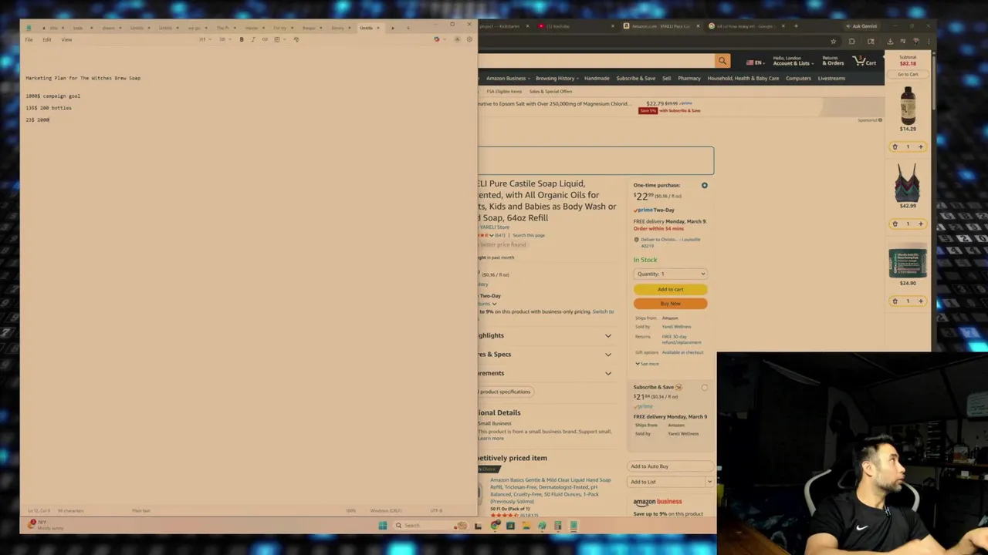This screenshot has width=988, height=555.
Task: Open Notepad list style dropdown
Action: click(x=224, y=39)
